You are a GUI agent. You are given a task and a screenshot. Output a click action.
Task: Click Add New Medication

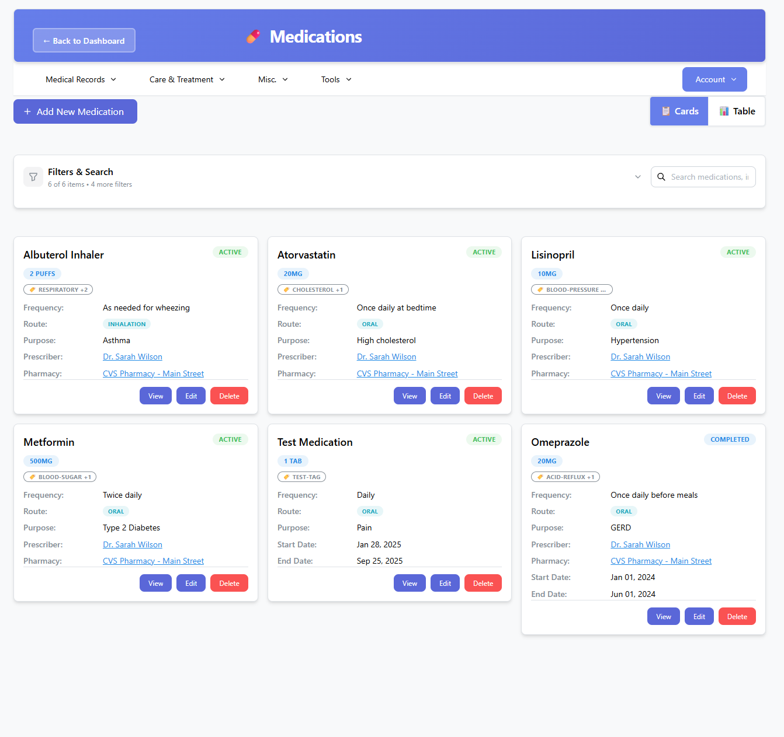75,111
